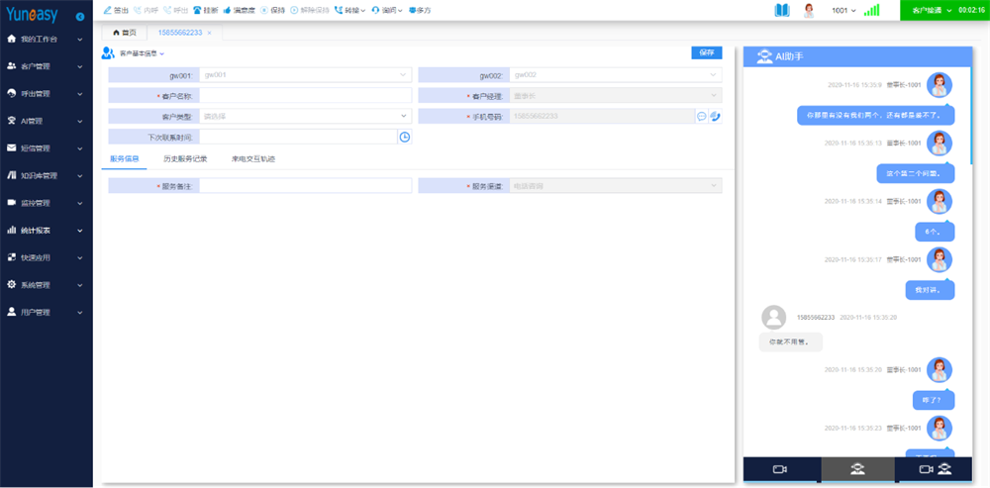Click the gear icon beside 系统管理
This screenshot has width=990, height=488.
[11, 285]
